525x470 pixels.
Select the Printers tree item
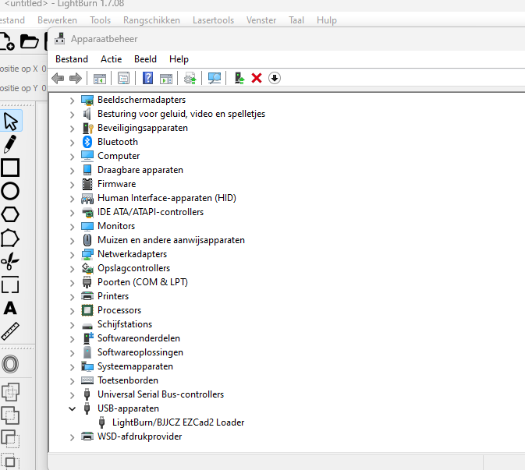pyautogui.click(x=113, y=296)
